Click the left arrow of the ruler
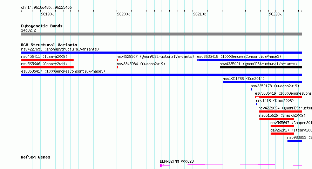 [22, 11]
